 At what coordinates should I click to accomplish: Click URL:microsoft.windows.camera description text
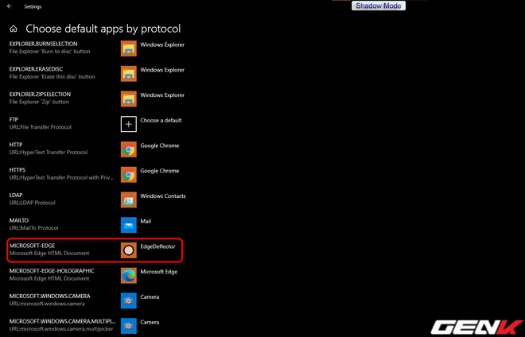(x=47, y=304)
